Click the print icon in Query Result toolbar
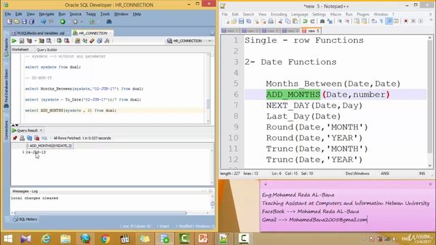 [22, 138]
